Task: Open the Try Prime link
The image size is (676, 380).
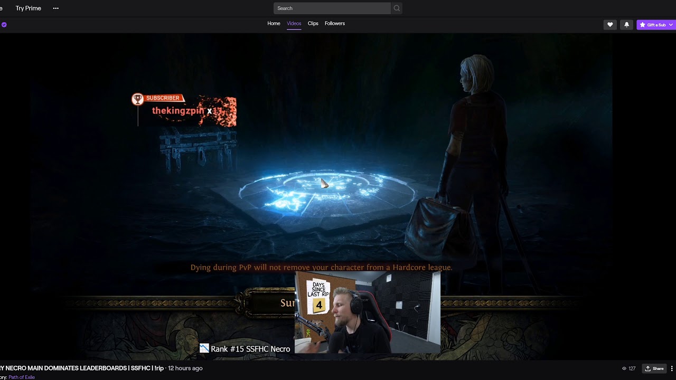Action: (x=29, y=8)
